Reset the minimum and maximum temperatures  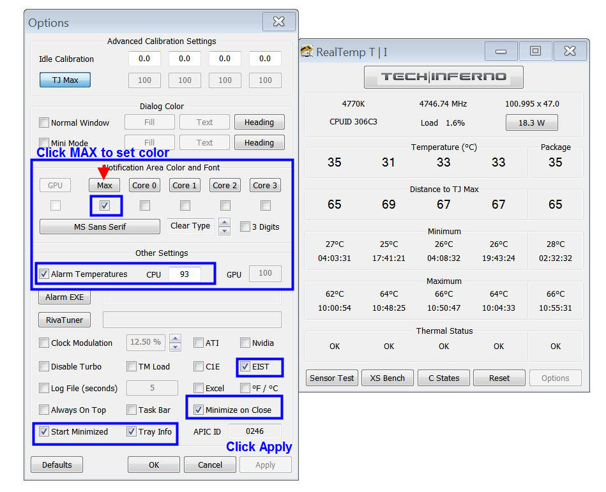click(499, 378)
